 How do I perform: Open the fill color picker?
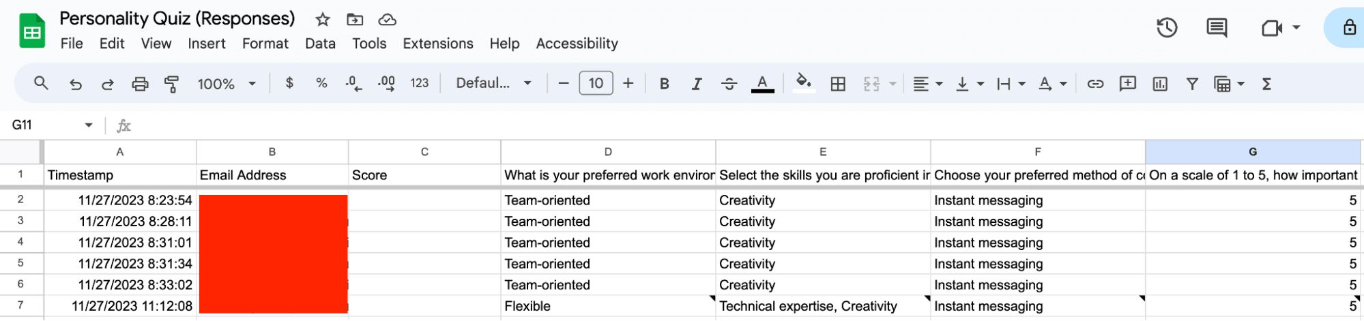coord(804,83)
